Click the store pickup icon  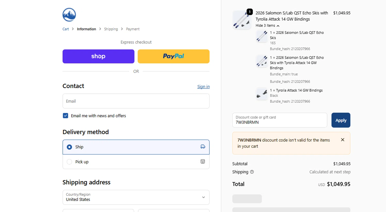point(203,161)
